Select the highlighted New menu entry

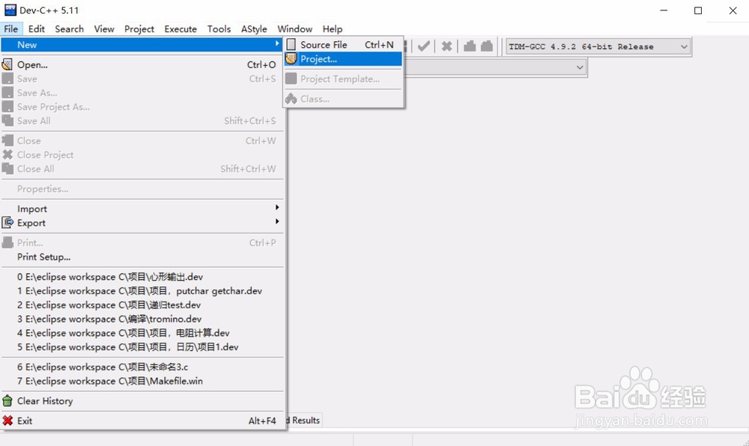coord(142,45)
